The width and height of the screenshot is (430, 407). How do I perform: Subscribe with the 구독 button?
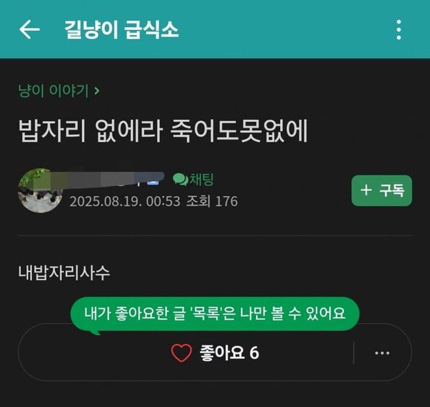click(x=382, y=190)
